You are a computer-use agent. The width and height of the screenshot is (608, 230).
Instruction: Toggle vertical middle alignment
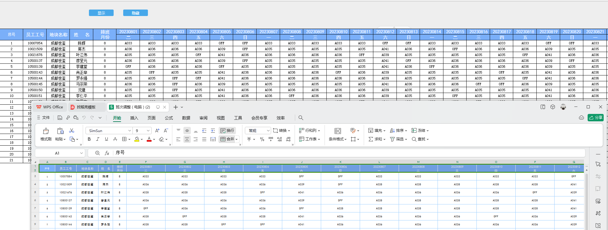click(x=187, y=131)
